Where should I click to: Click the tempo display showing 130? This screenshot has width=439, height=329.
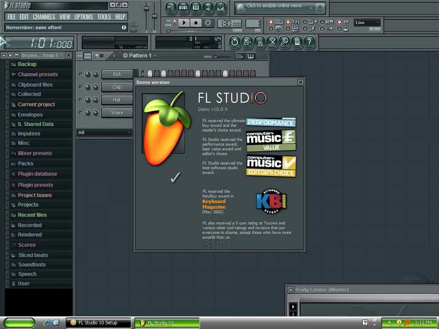tap(229, 24)
